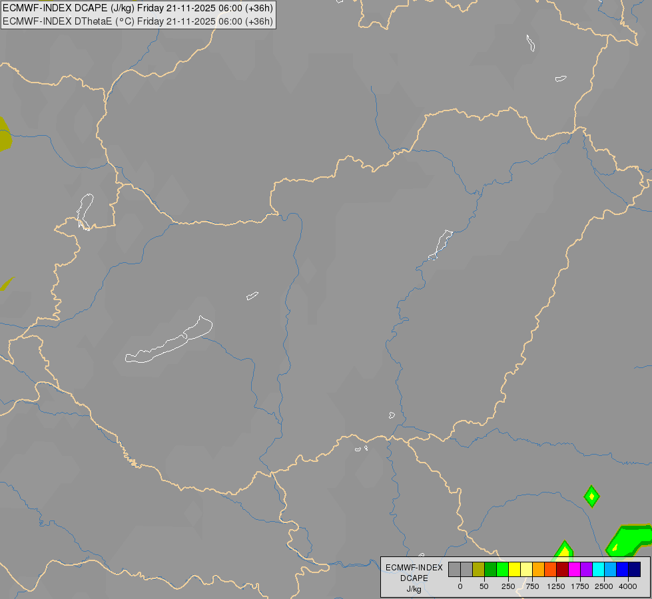
Task: Click the legend value '250'
Action: click(508, 586)
